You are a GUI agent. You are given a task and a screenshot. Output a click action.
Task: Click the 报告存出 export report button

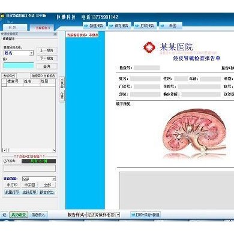(47, 192)
